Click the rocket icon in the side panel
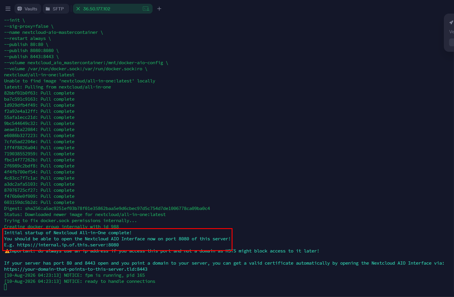Screen dimensions: 454x297 pos(451,22)
